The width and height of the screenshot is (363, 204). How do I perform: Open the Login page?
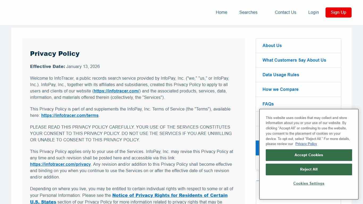click(x=314, y=12)
